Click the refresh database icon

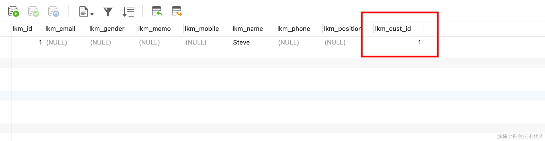click(53, 11)
